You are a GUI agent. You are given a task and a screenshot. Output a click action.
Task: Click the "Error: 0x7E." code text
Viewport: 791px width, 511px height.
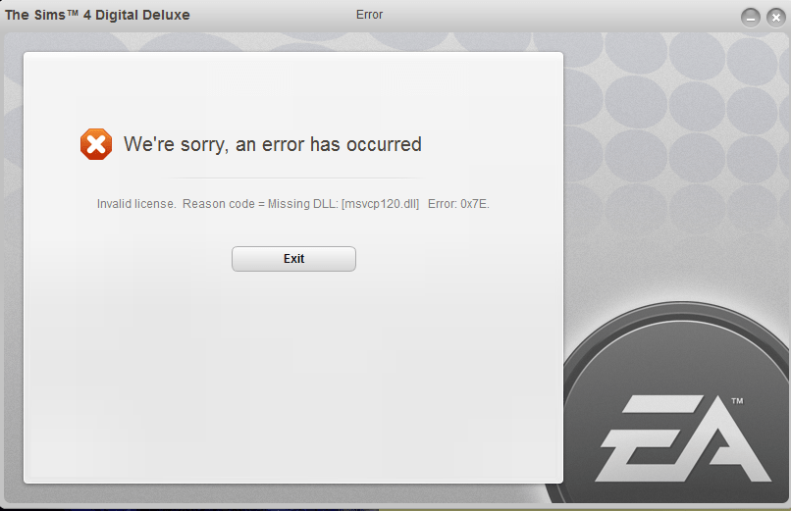tap(458, 204)
